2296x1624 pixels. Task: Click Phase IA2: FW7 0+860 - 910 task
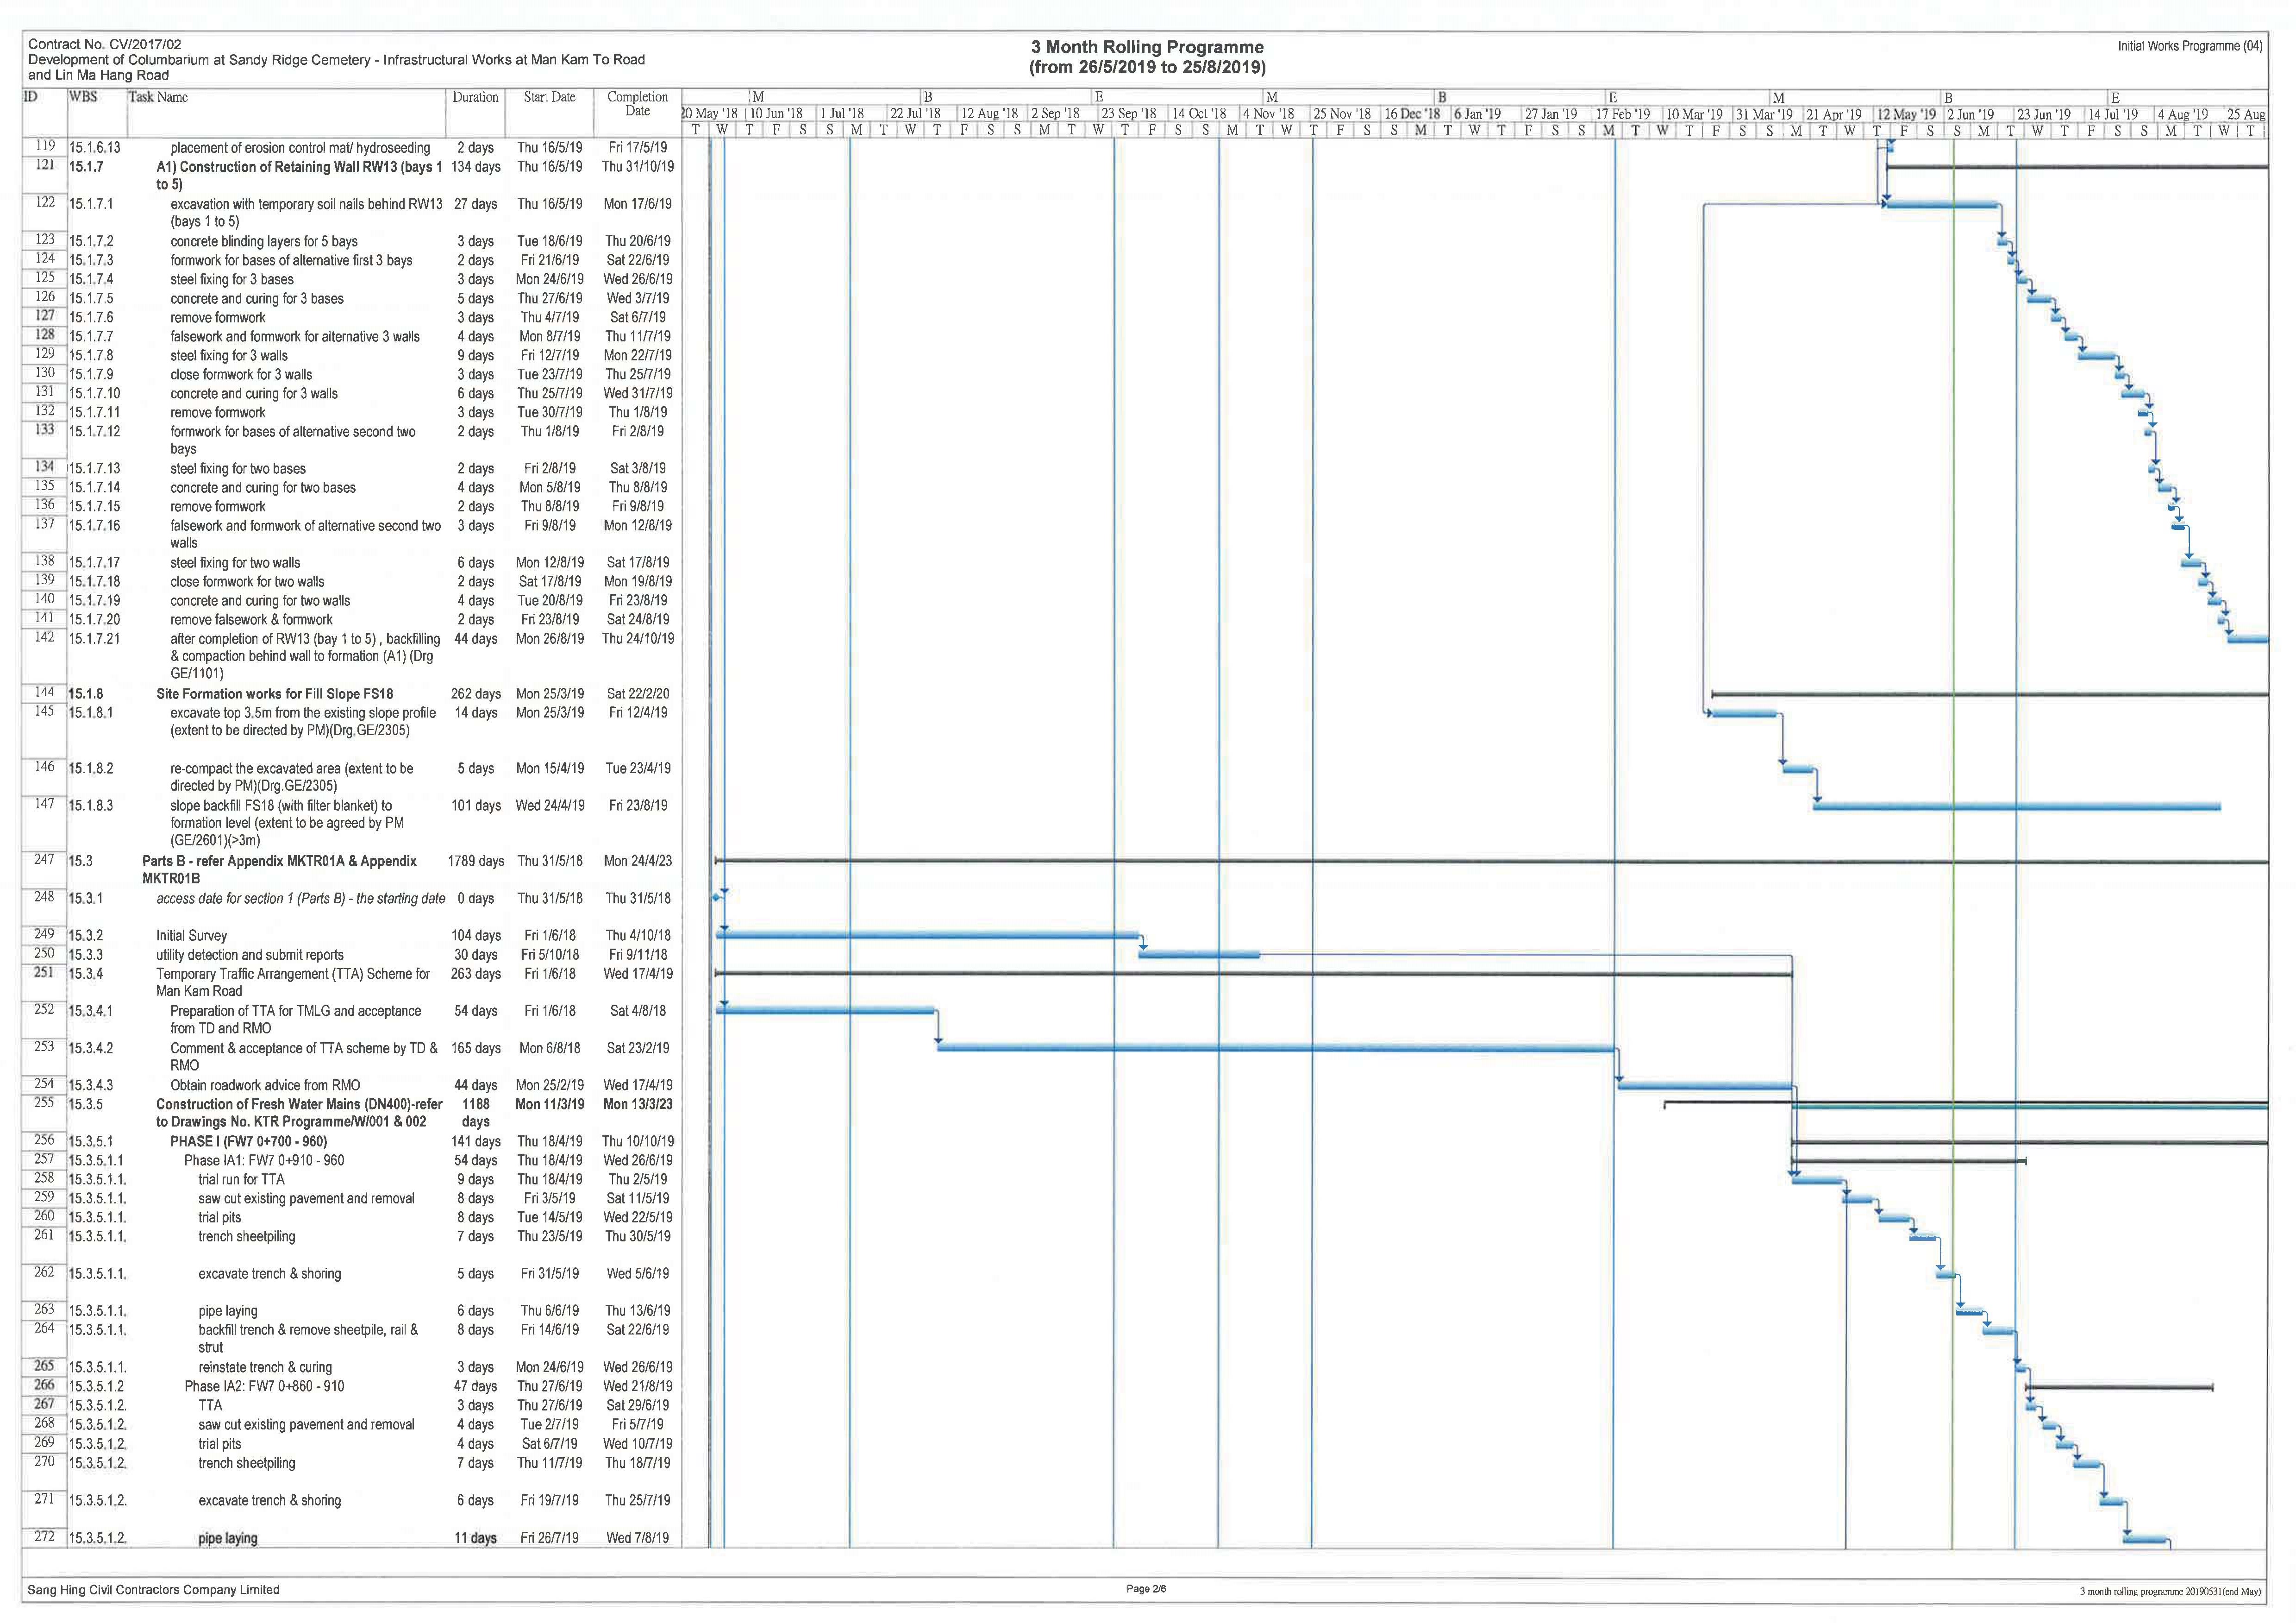point(264,1386)
